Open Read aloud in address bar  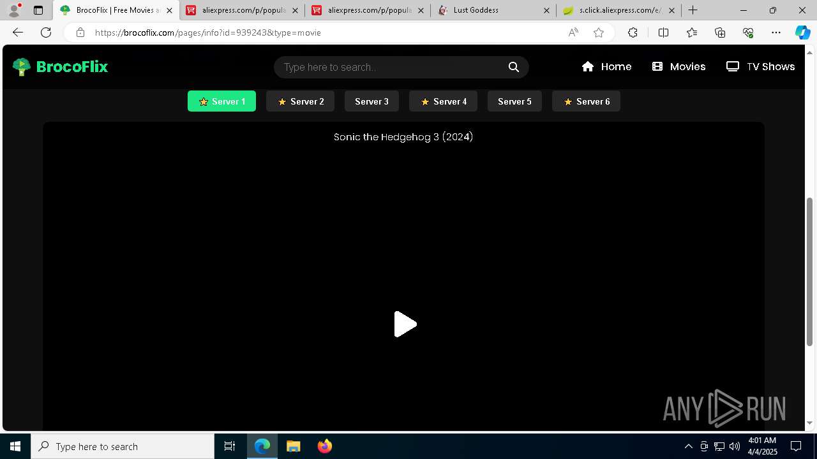(573, 33)
